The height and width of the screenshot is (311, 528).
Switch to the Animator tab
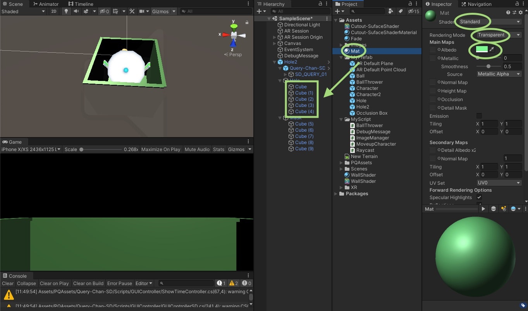[x=46, y=4]
